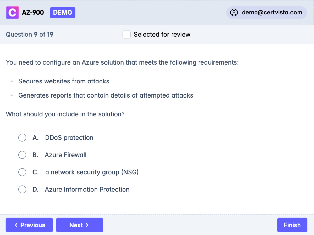Click the DEMO badge in the header
The image size is (314, 235).
63,13
